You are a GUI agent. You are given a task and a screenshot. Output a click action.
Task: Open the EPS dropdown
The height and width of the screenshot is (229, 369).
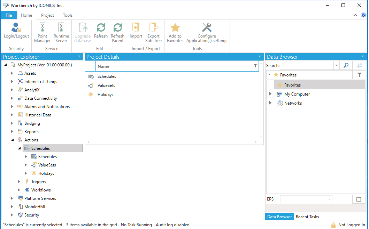pyautogui.click(x=329, y=199)
